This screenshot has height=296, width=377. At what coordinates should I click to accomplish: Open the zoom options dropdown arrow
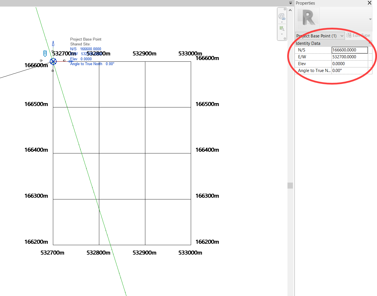[282, 34]
